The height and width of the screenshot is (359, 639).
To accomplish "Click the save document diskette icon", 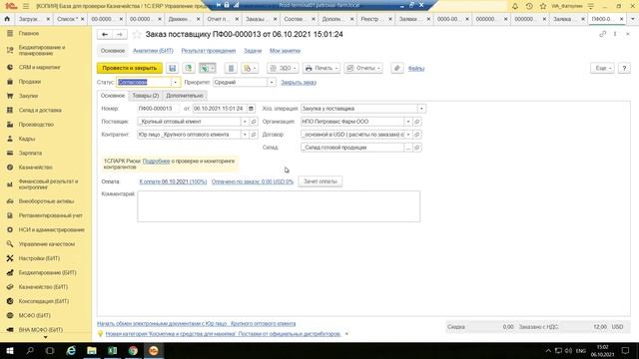I will tap(172, 69).
